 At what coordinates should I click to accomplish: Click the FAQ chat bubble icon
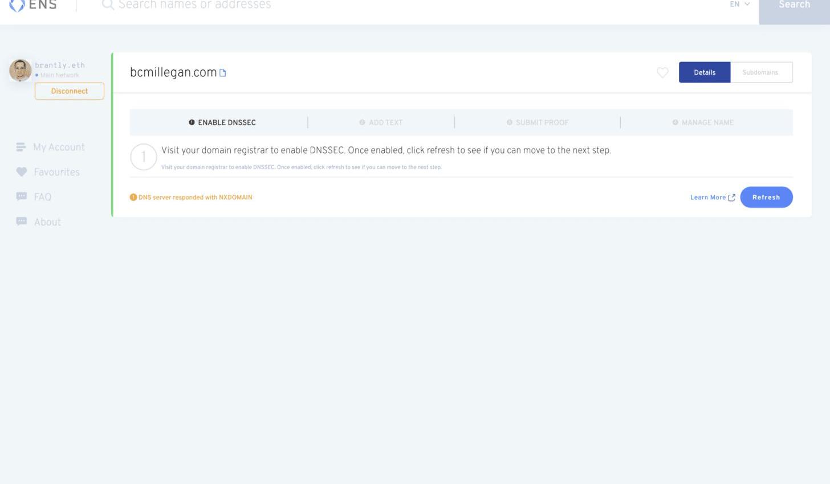[x=22, y=196]
